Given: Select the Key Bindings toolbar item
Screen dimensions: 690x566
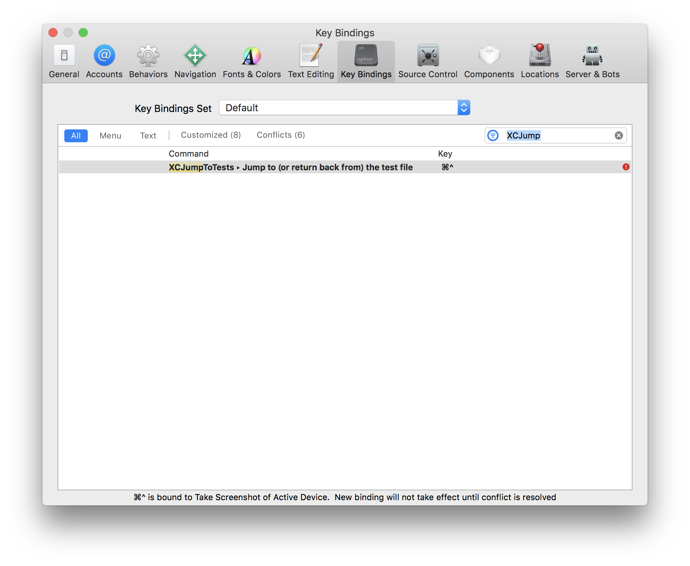Looking at the screenshot, I should pos(366,62).
